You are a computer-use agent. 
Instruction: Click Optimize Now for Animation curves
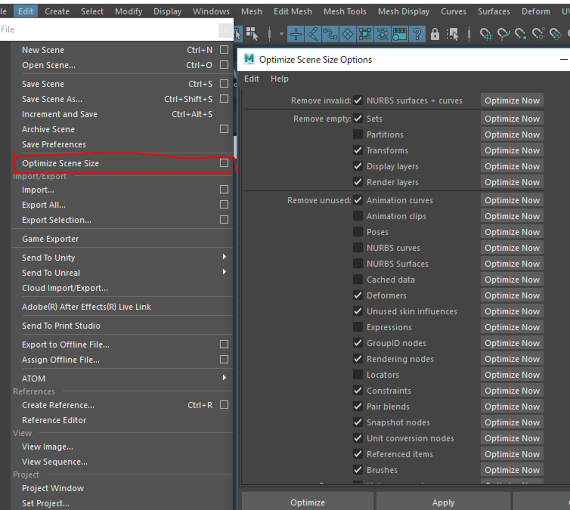[512, 200]
